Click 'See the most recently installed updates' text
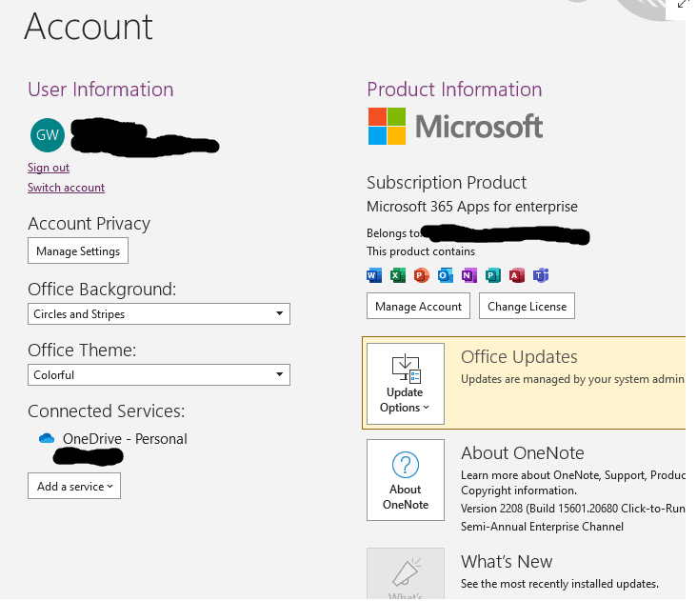Screen dimensions: 697x601 tap(560, 584)
